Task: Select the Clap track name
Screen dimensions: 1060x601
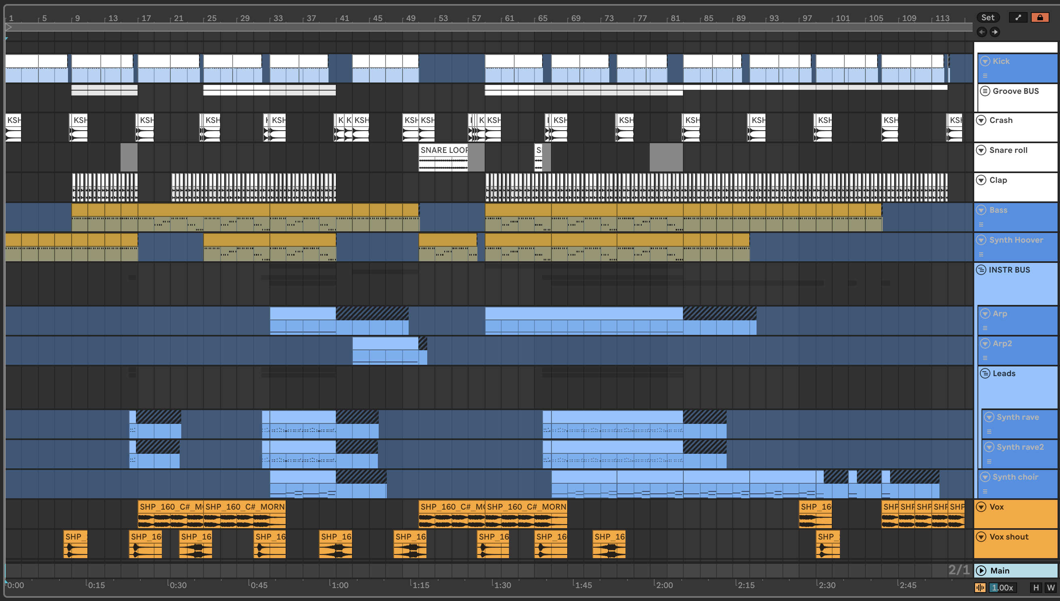Action: (998, 180)
